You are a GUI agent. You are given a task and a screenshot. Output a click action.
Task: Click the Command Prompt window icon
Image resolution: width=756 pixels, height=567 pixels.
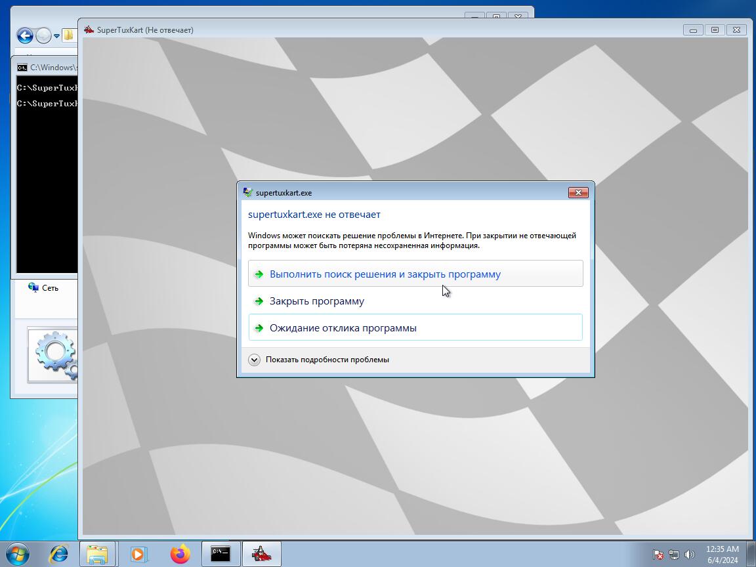click(22, 68)
